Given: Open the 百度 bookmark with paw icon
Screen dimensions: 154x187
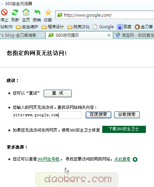Looking at the screenshot, I should point(124,27).
